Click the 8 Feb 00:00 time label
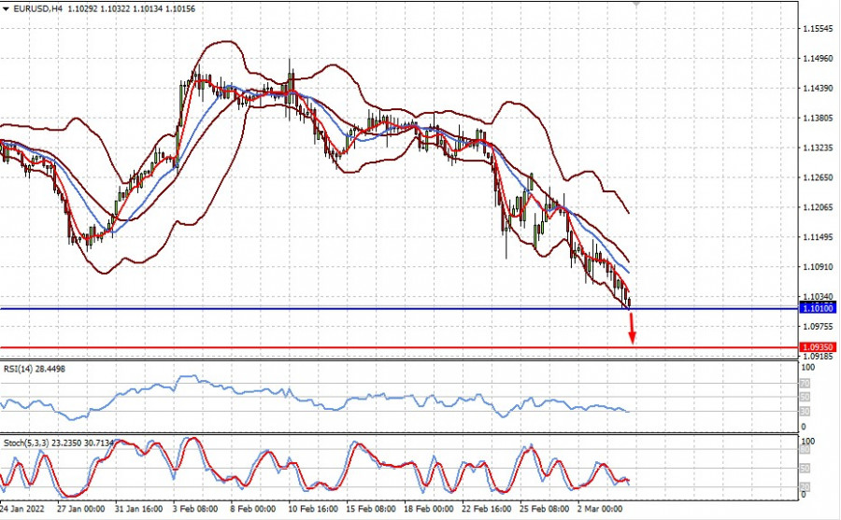Screen dimensions: 841x520 point(253,509)
